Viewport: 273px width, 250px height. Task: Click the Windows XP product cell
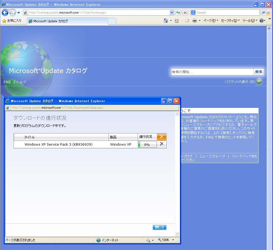point(121,144)
